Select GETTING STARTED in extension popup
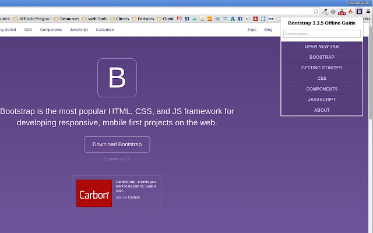Viewport: 373px width, 233px height. tap(322, 68)
